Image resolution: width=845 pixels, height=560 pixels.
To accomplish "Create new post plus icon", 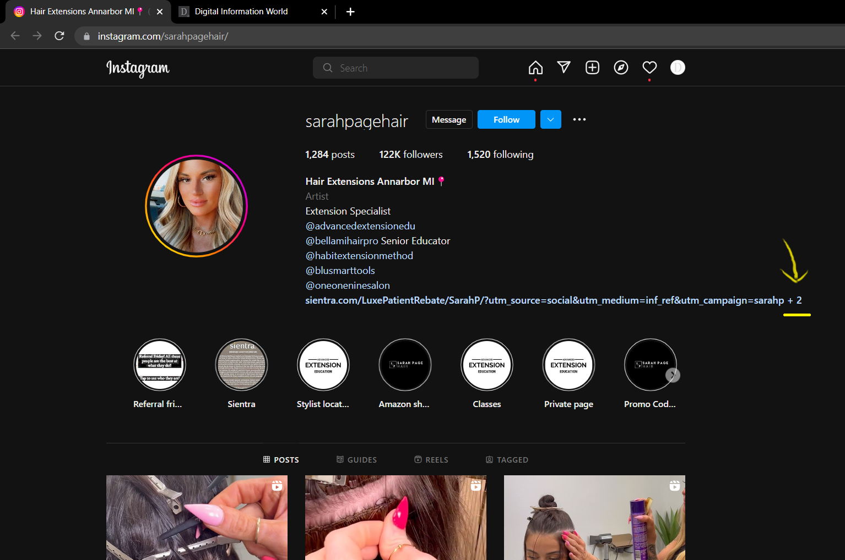I will click(592, 68).
